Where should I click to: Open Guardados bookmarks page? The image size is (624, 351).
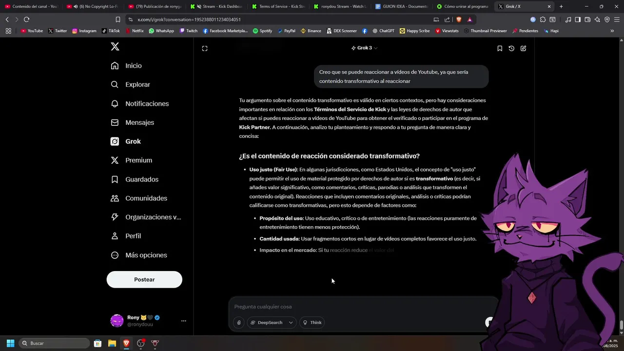click(x=134, y=179)
